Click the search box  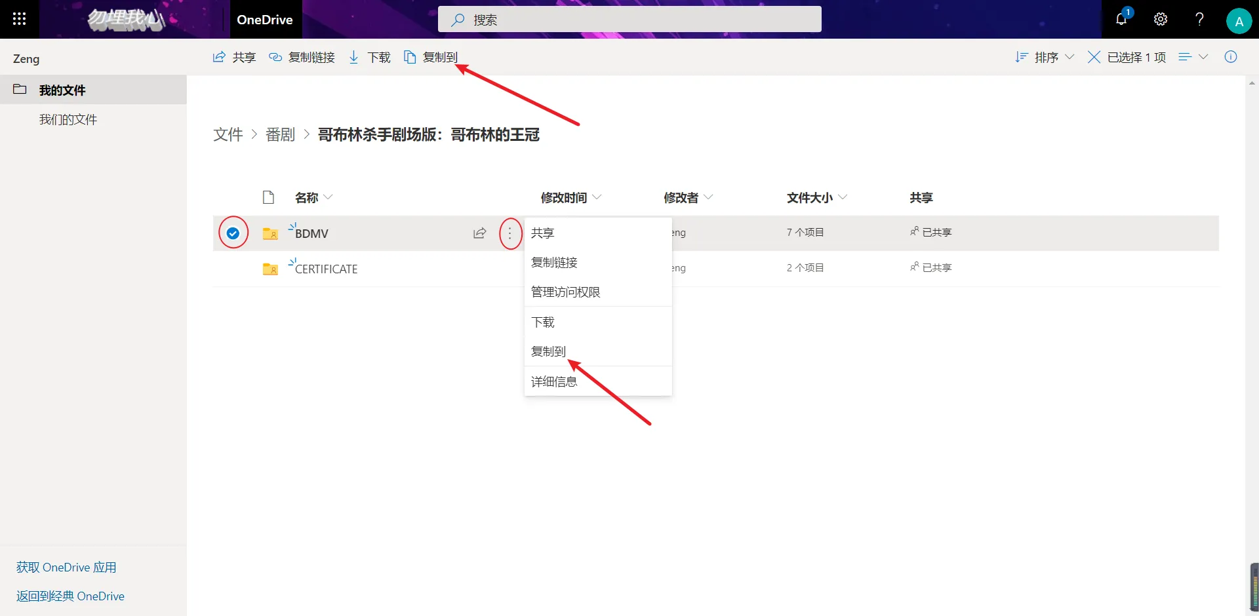tap(629, 19)
